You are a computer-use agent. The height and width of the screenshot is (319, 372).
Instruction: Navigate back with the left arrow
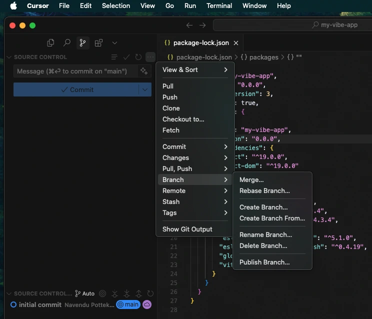(x=189, y=25)
